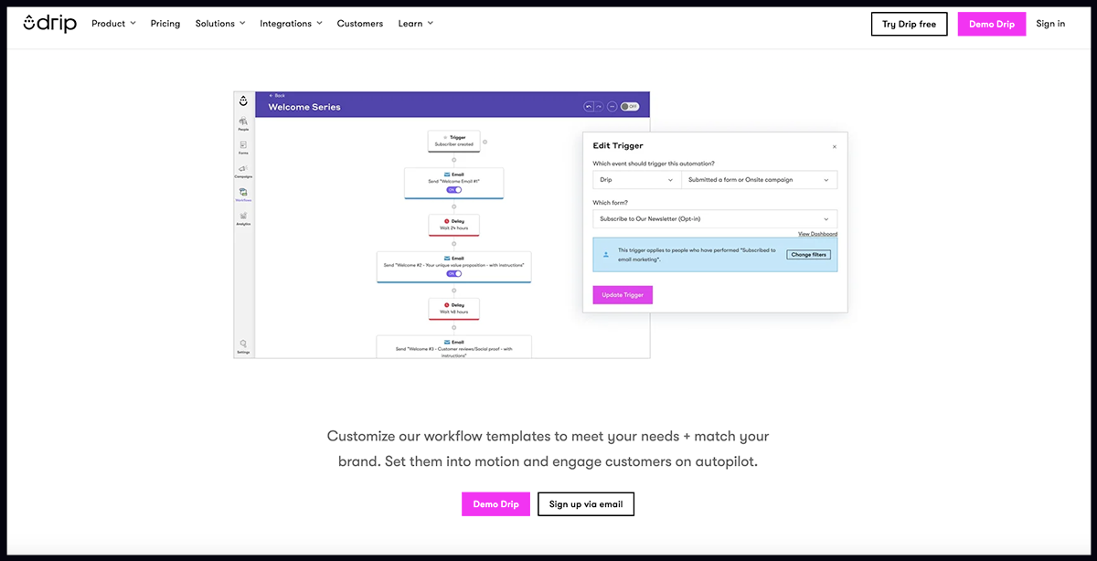Click the undo arrow in workflow header

coord(589,107)
